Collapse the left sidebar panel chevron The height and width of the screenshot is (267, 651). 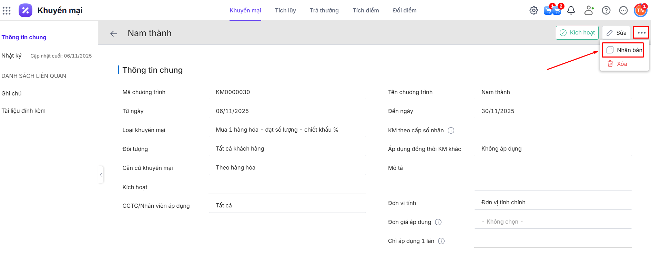coord(101,175)
